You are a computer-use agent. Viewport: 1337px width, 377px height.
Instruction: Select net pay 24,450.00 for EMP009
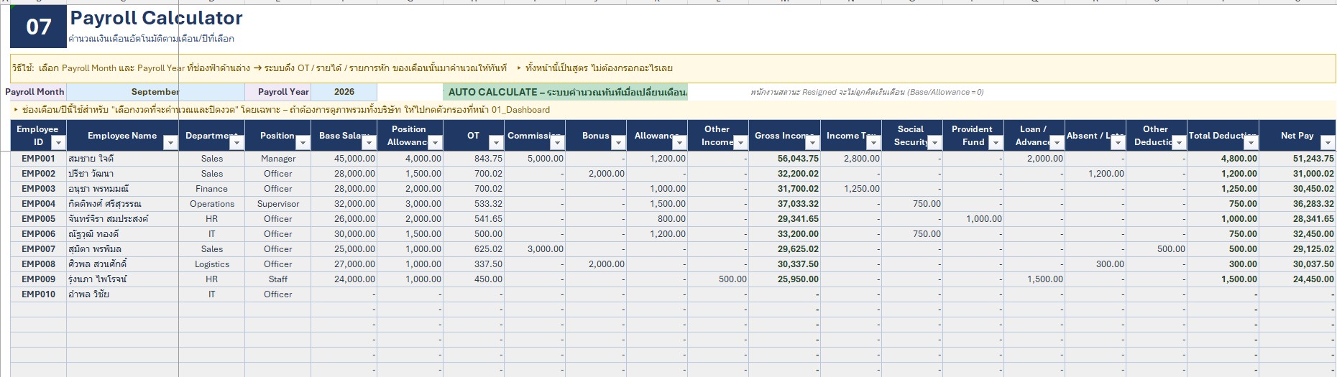point(1297,279)
